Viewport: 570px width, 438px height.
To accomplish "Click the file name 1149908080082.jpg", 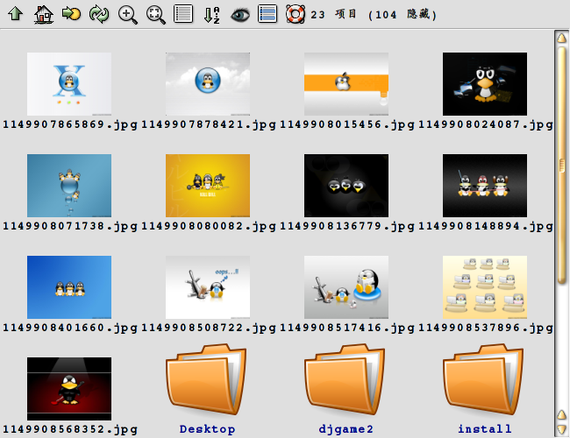I will (209, 227).
